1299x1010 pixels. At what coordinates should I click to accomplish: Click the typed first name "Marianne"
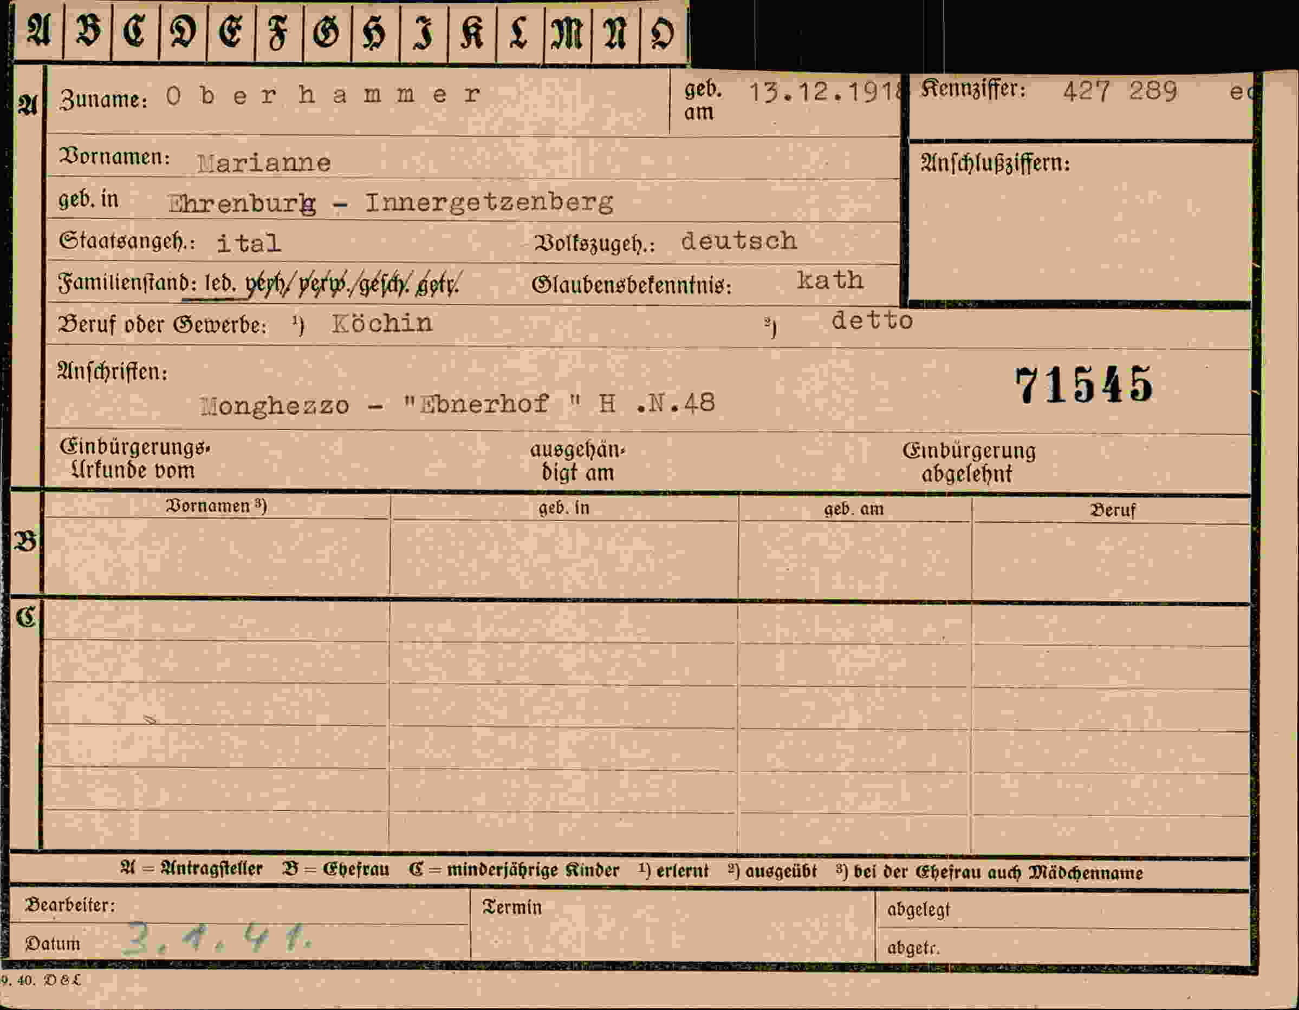(x=264, y=163)
